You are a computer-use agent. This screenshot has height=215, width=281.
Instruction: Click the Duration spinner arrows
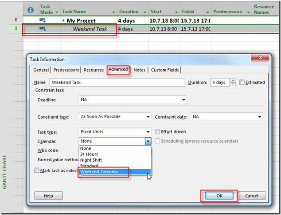234,82
